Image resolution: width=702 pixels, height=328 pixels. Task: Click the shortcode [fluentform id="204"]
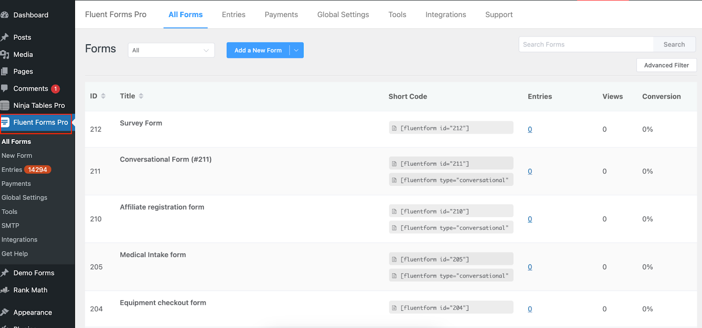click(451, 307)
